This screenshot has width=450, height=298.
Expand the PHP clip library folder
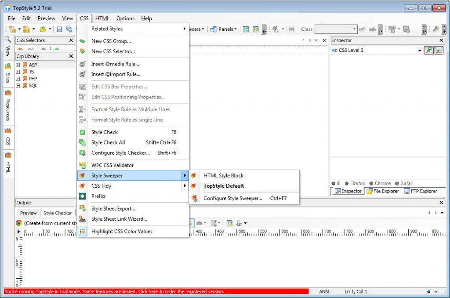[18, 79]
